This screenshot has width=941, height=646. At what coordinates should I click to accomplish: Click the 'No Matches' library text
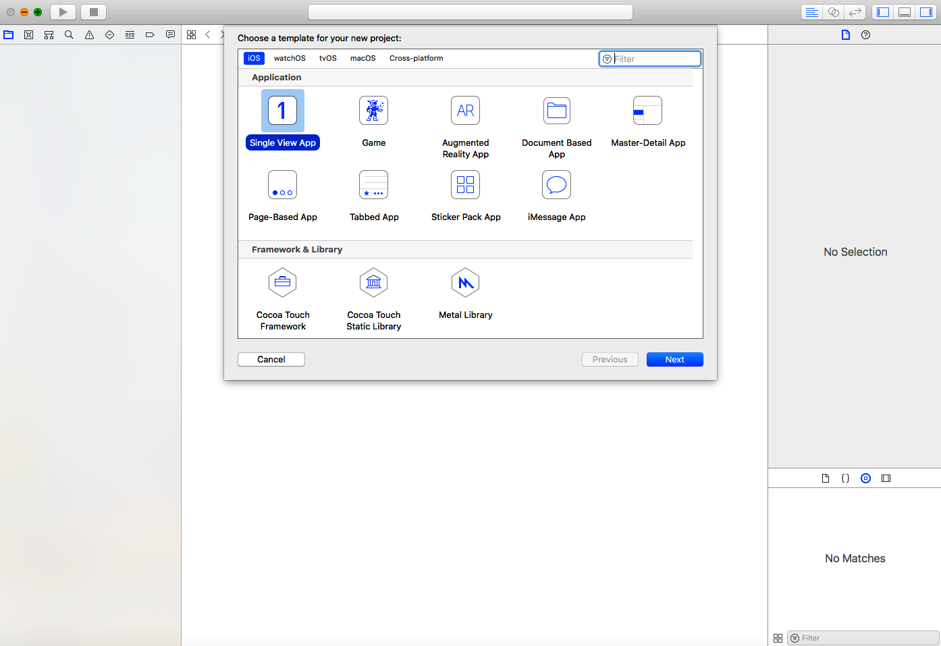coord(855,558)
